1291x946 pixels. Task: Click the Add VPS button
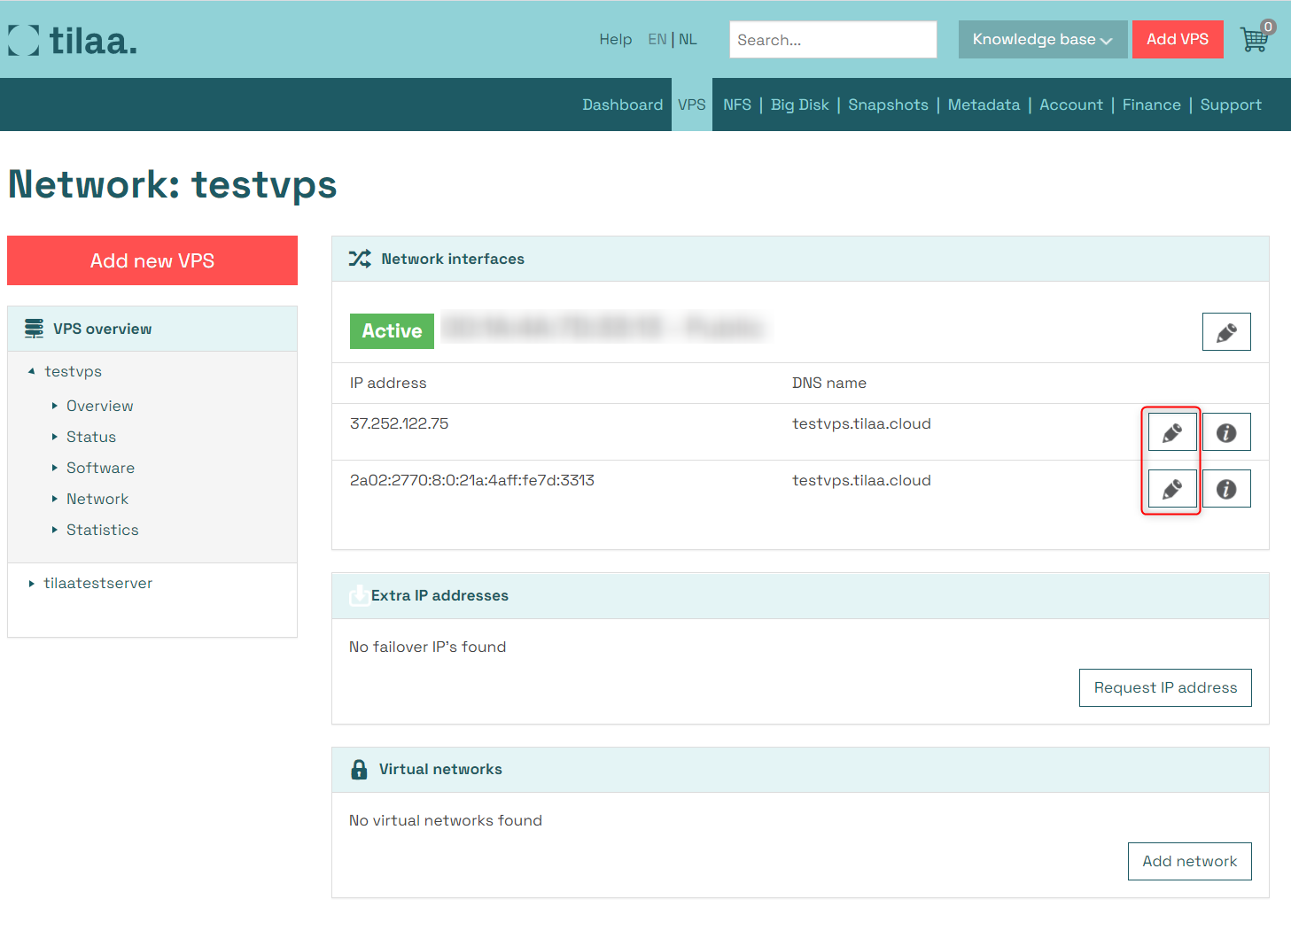click(x=1178, y=39)
